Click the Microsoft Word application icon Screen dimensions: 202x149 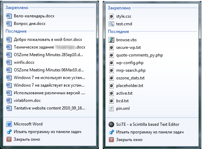[9, 124]
